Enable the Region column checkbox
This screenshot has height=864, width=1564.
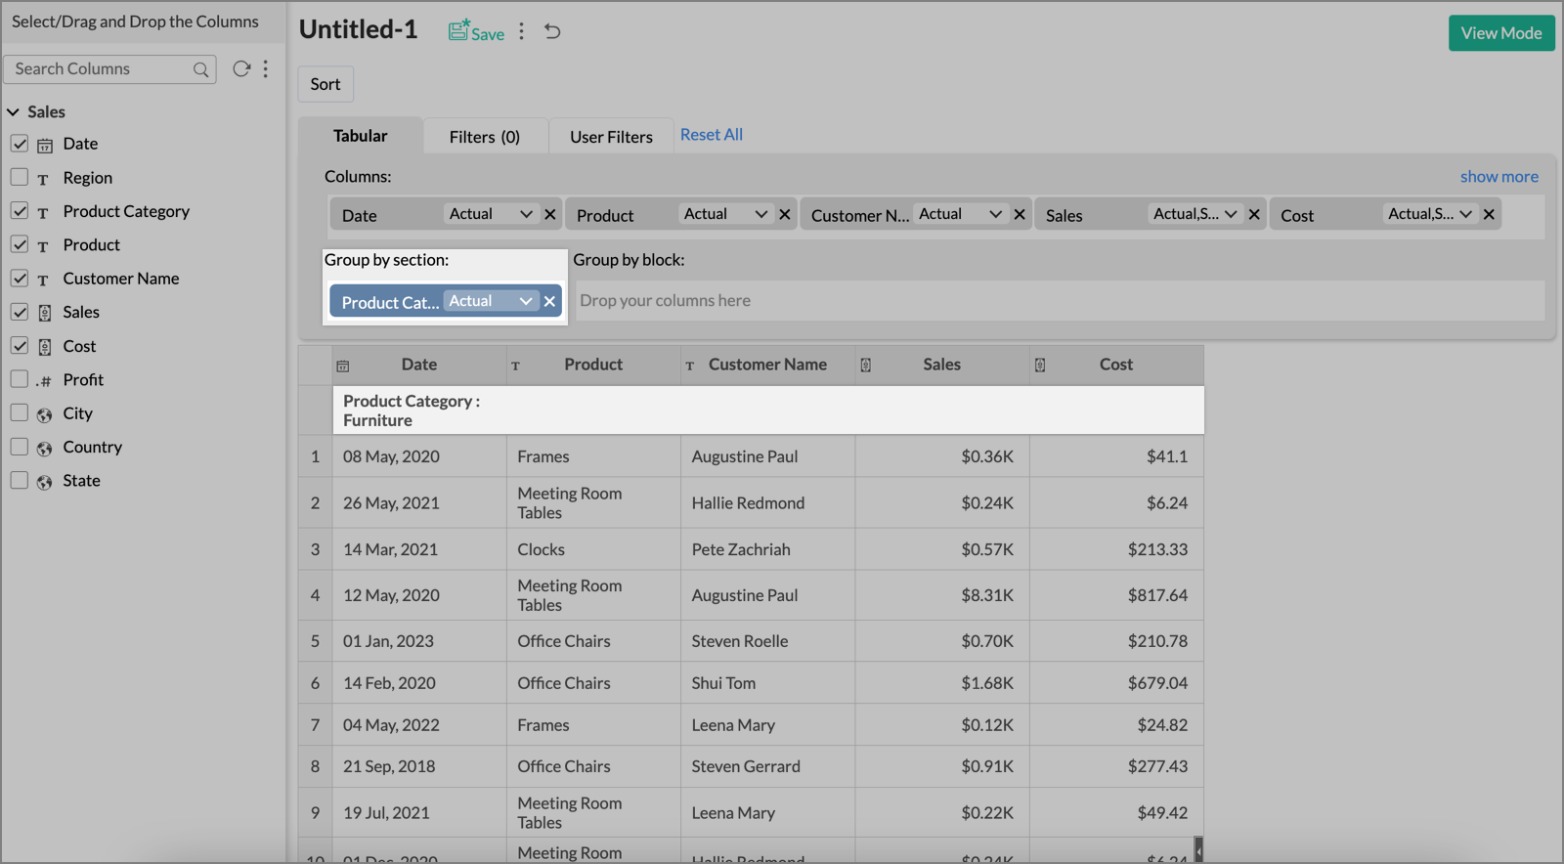20,177
